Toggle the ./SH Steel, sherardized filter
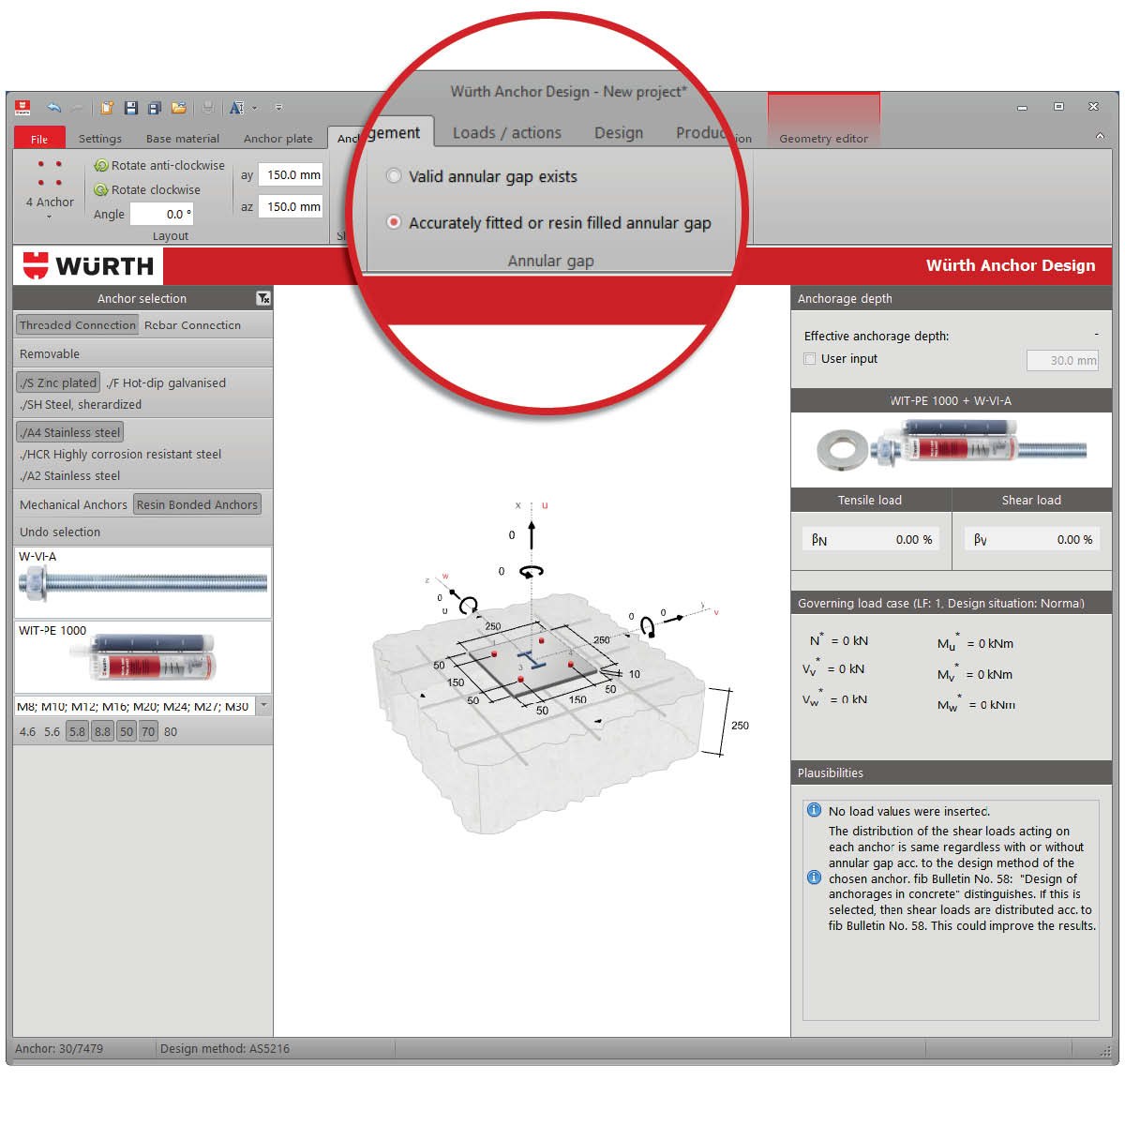The width and height of the screenshot is (1125, 1125). tap(81, 405)
